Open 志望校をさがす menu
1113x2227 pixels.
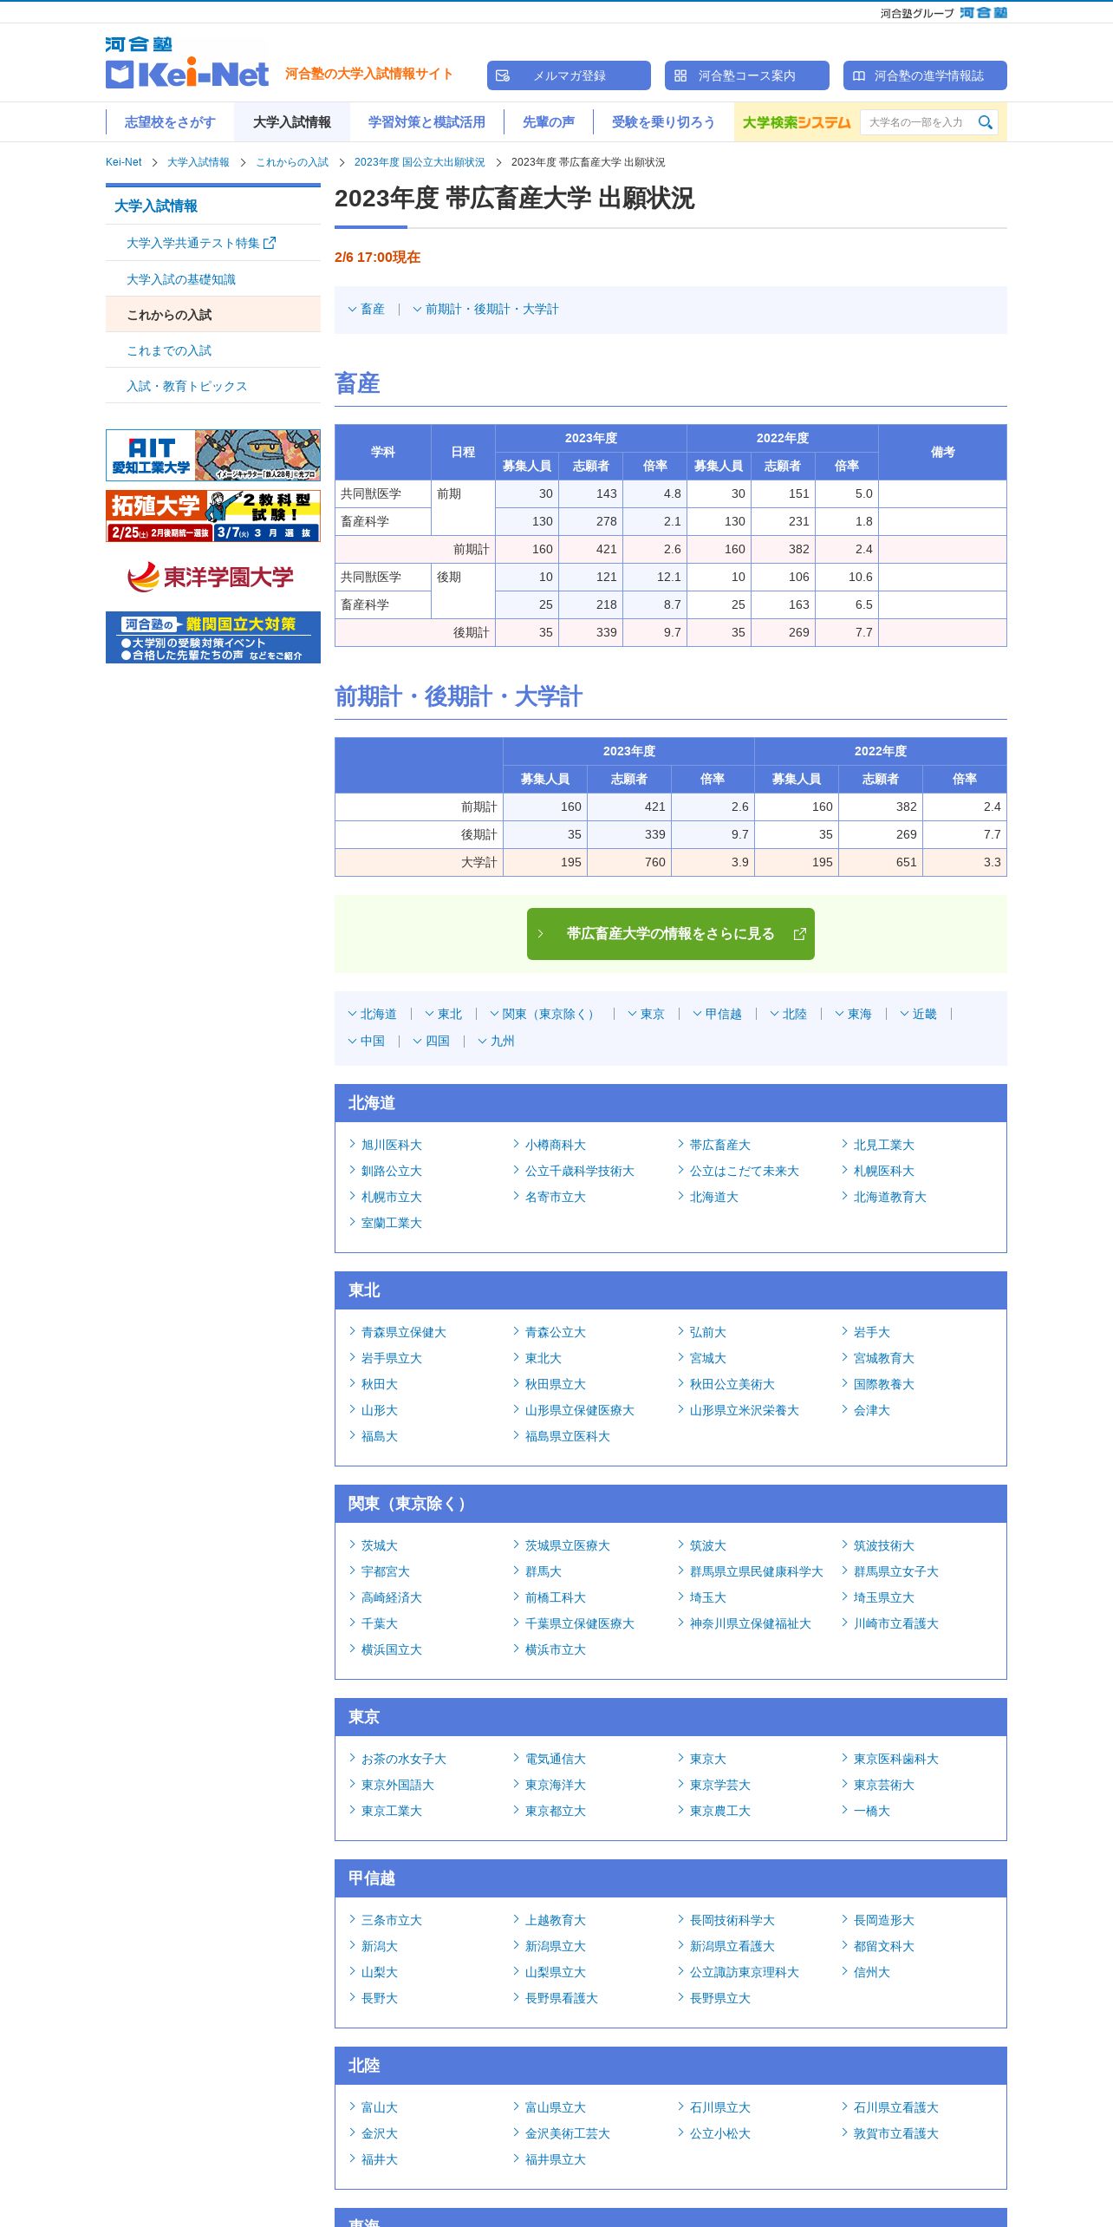[x=170, y=122]
